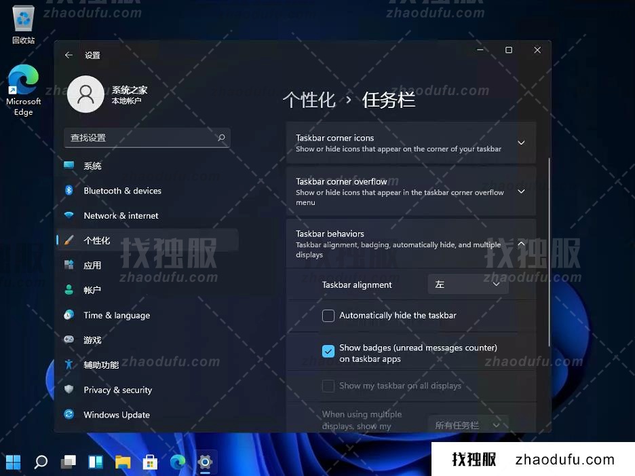The height and width of the screenshot is (476, 635).
Task: Click the Windows Update refresh icon
Action: pos(69,414)
